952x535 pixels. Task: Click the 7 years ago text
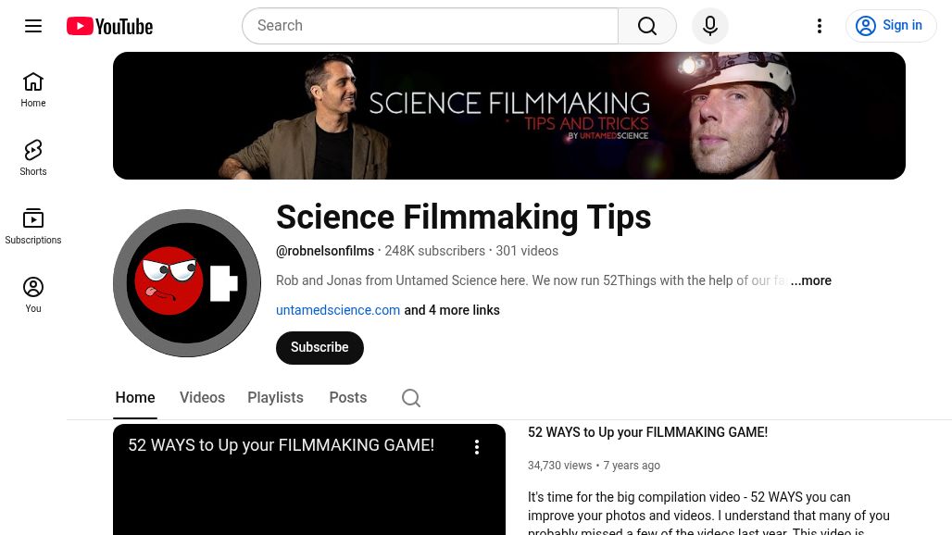[632, 466]
